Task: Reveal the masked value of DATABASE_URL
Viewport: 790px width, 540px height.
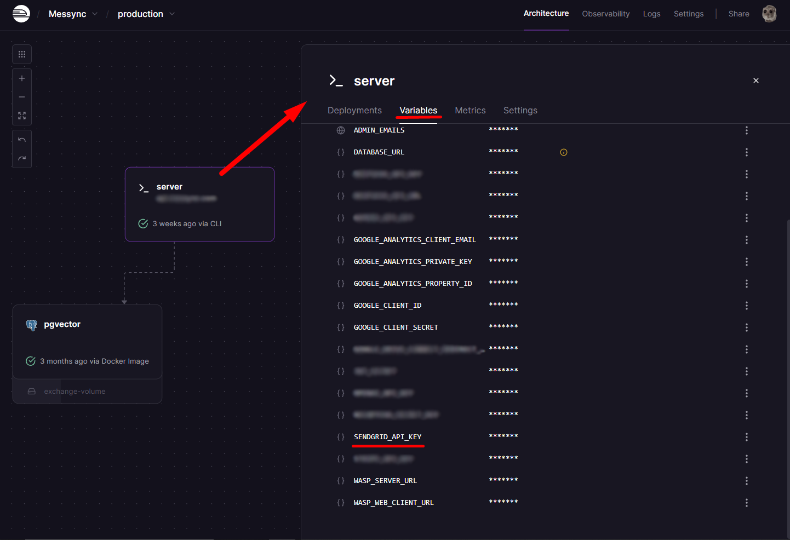Action: pyautogui.click(x=503, y=152)
